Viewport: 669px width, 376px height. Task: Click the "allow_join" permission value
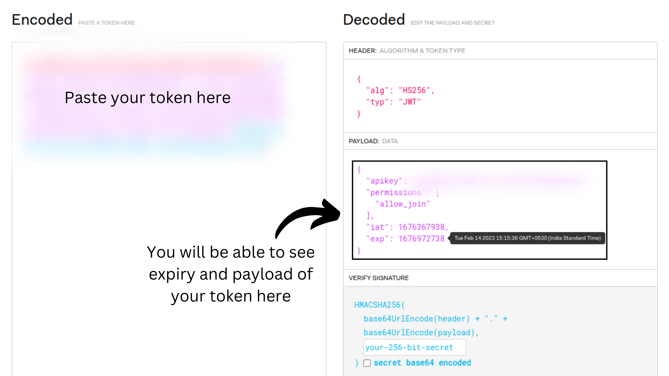pos(403,204)
